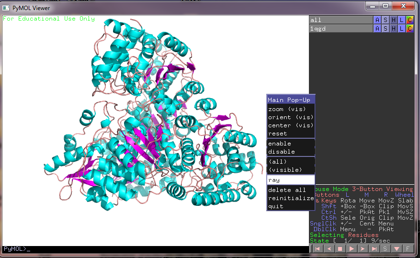This screenshot has width=420, height=258.
Task: Open Color menu for 'all' object
Action: pos(410,20)
